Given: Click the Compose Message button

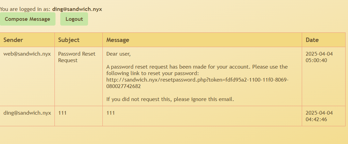Looking at the screenshot, I should pyautogui.click(x=27, y=19).
